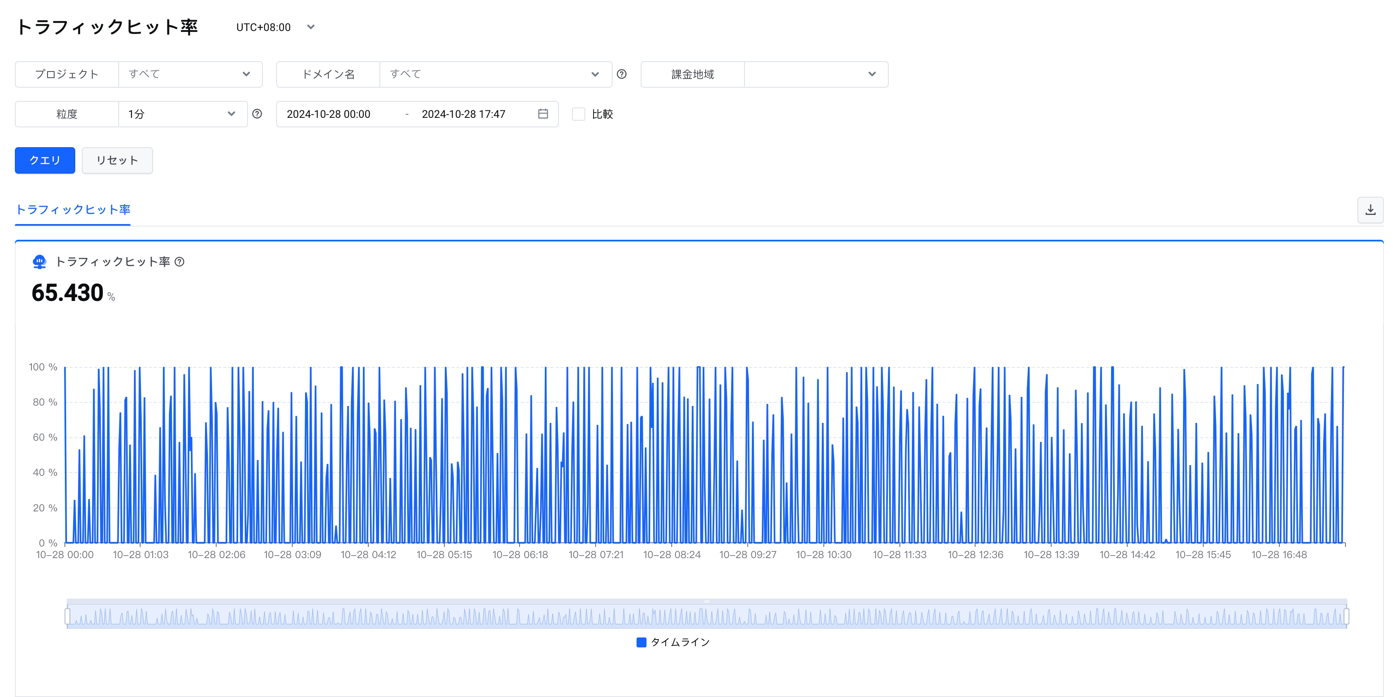Click the 10-28 12:36 axis label
The width and height of the screenshot is (1393, 697).
pos(976,555)
